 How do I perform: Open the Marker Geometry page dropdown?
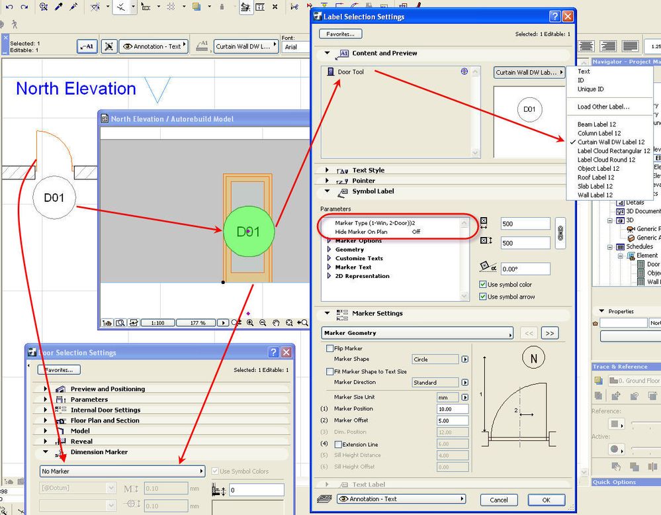click(418, 333)
